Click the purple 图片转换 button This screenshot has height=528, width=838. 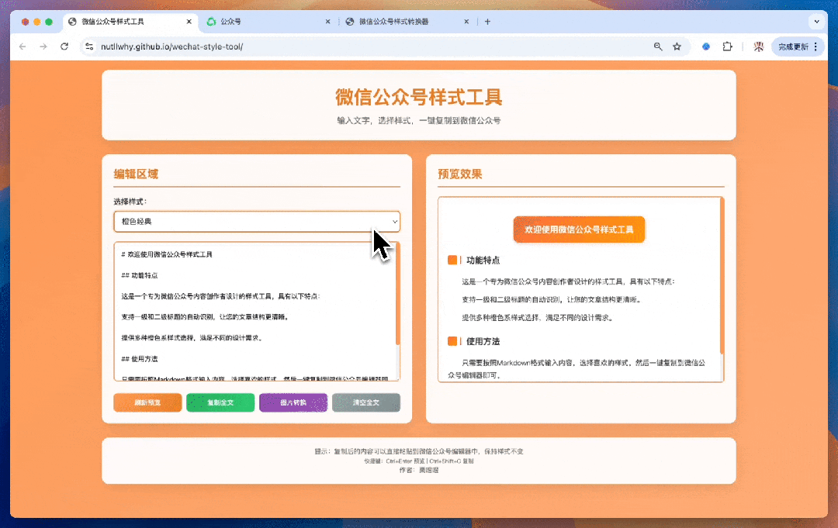293,402
